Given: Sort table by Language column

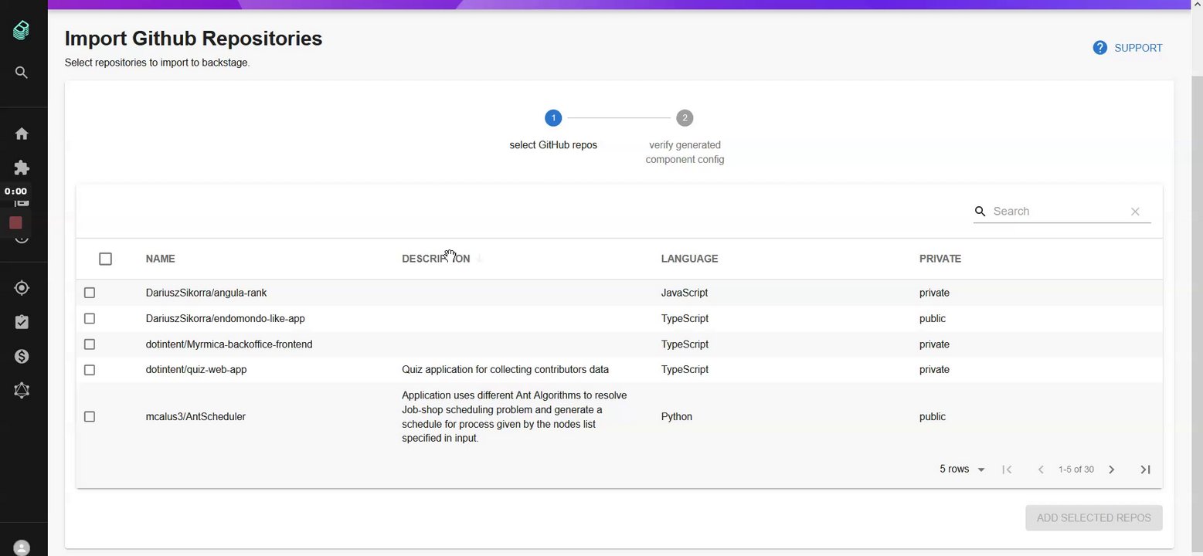Looking at the screenshot, I should point(689,259).
